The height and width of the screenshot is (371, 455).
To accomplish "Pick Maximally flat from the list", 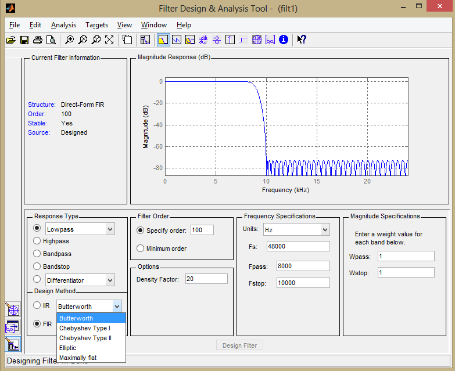I will (91, 358).
